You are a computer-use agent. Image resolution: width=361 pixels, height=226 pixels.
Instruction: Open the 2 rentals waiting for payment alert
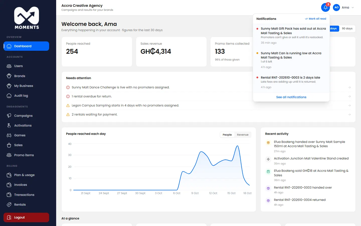click(209, 115)
